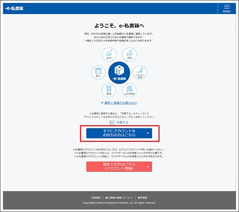The width and height of the screenshot is (239, 212).
Task: Click arrow beside 事前に準備が必要なもの
Action: coord(102,103)
